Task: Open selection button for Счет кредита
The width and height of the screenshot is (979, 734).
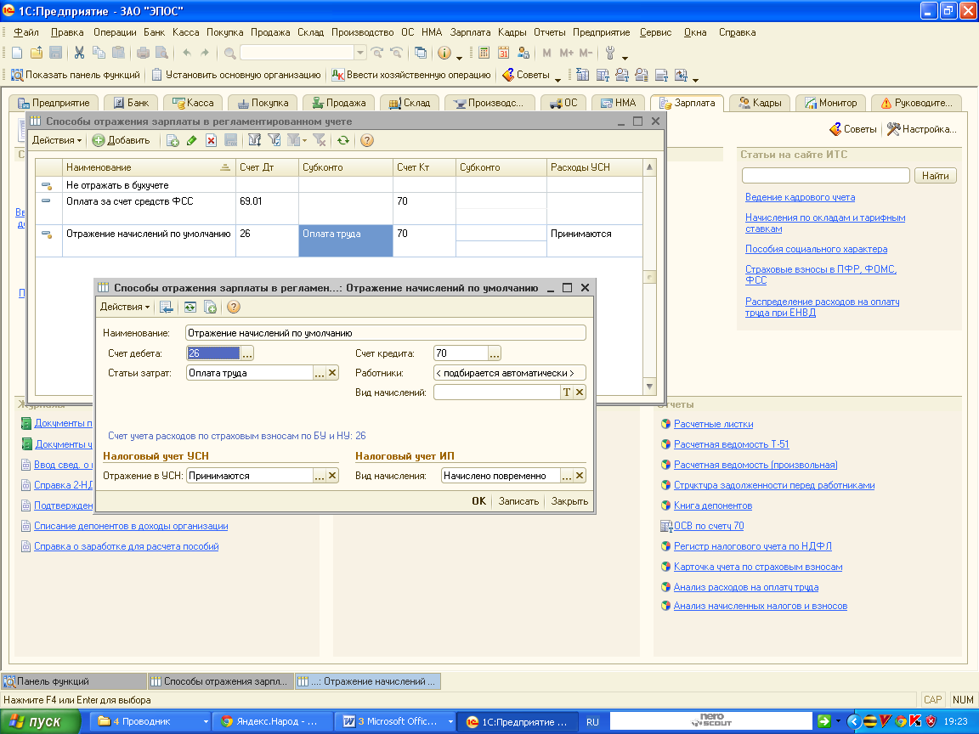Action: pyautogui.click(x=495, y=354)
